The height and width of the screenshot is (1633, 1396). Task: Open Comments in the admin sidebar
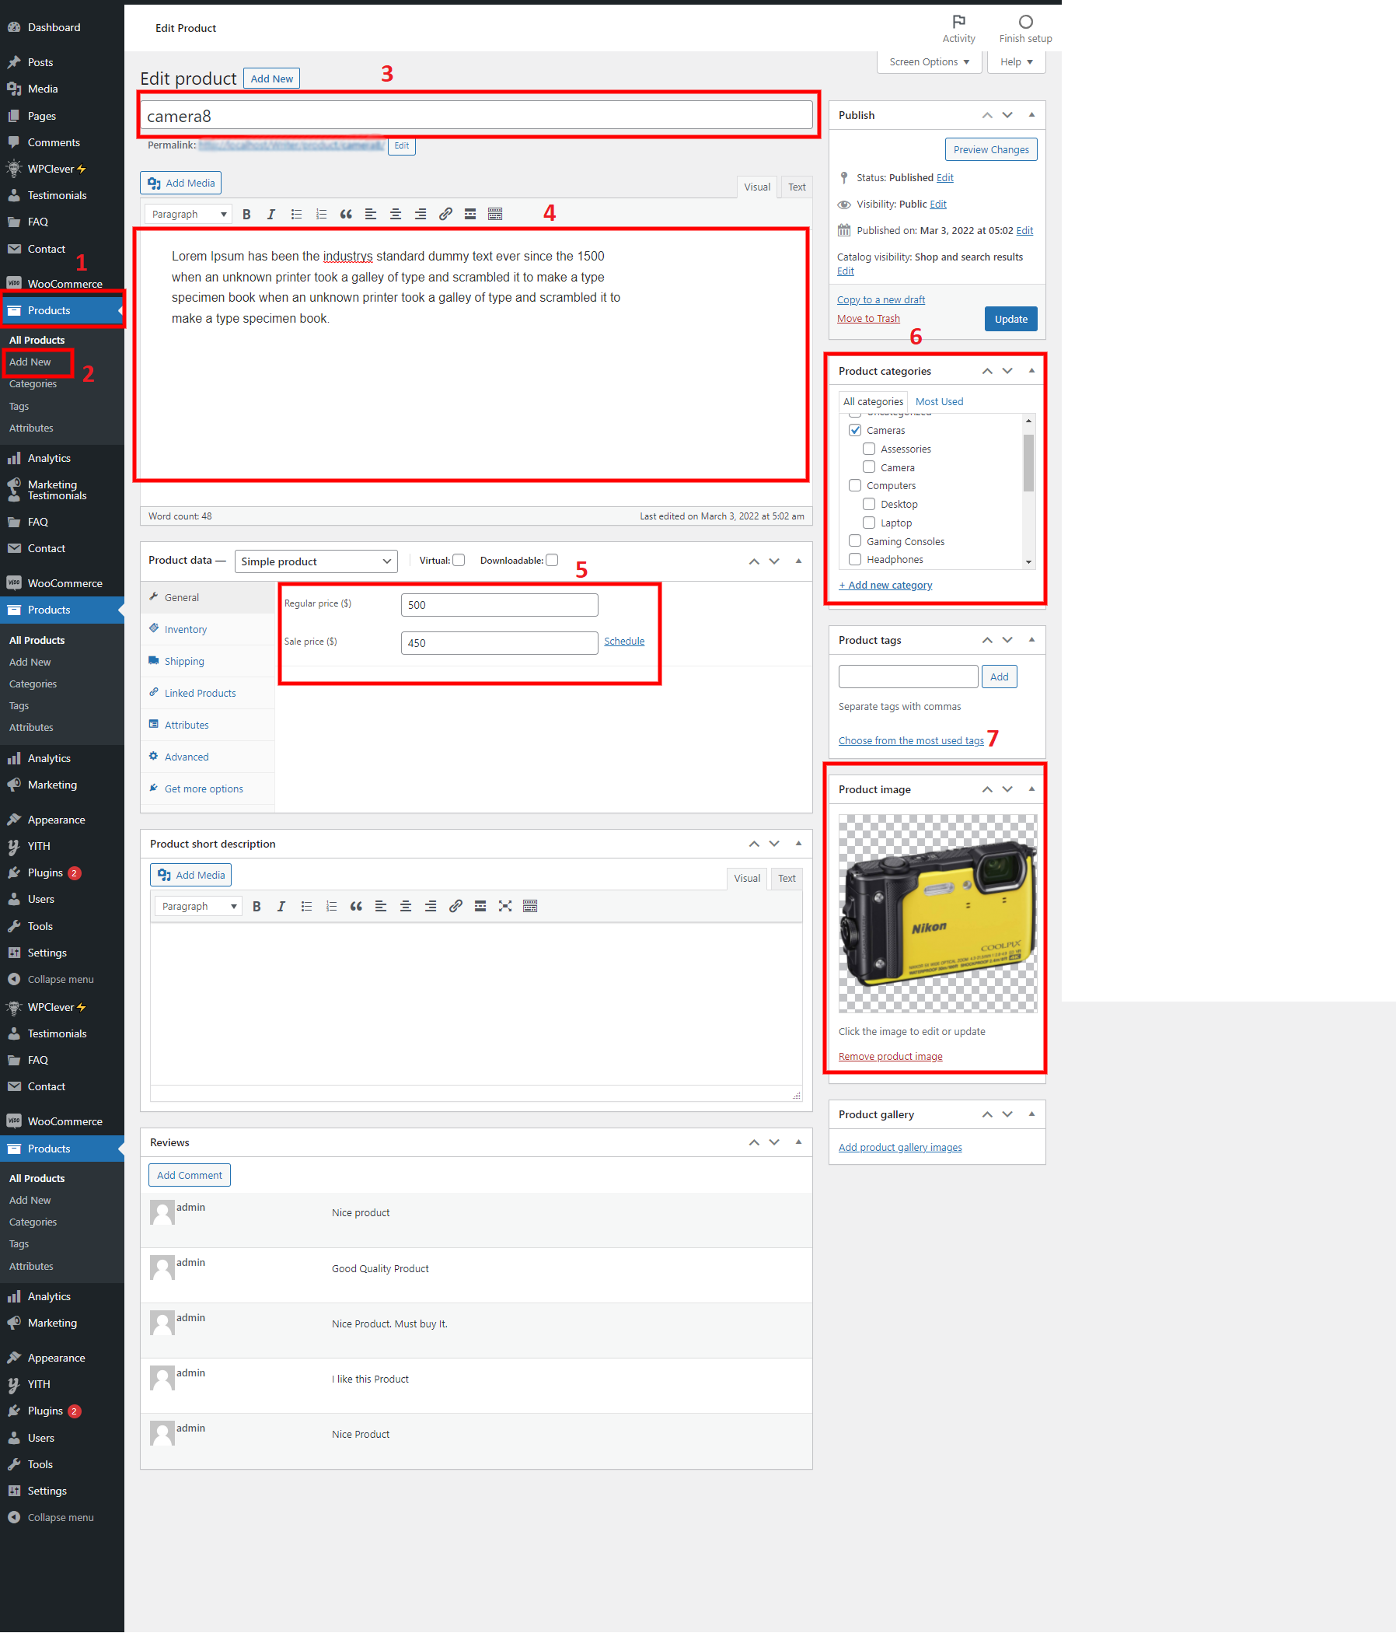(x=54, y=142)
